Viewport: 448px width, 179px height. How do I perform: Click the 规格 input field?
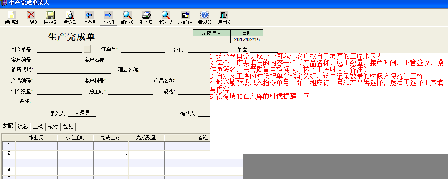(194, 91)
